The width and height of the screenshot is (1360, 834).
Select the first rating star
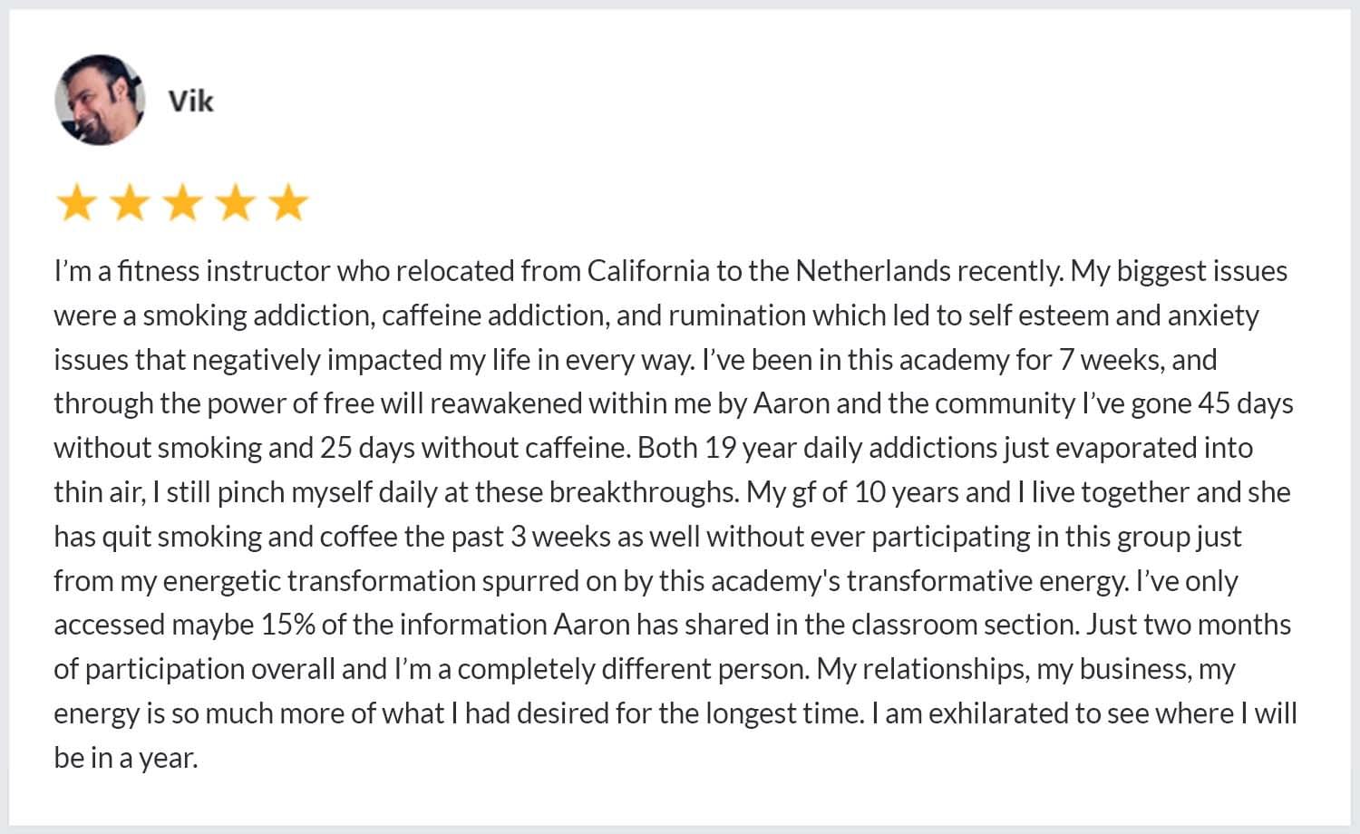(76, 202)
